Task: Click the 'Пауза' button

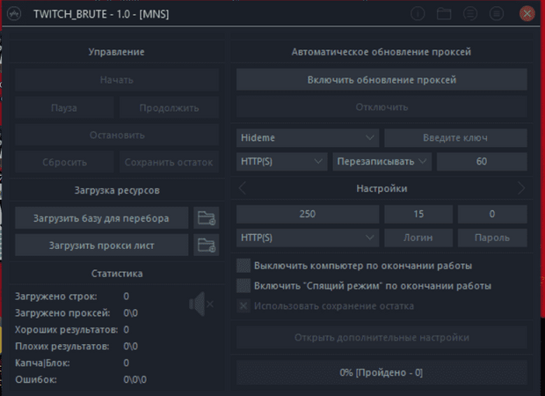Action: pyautogui.click(x=64, y=107)
